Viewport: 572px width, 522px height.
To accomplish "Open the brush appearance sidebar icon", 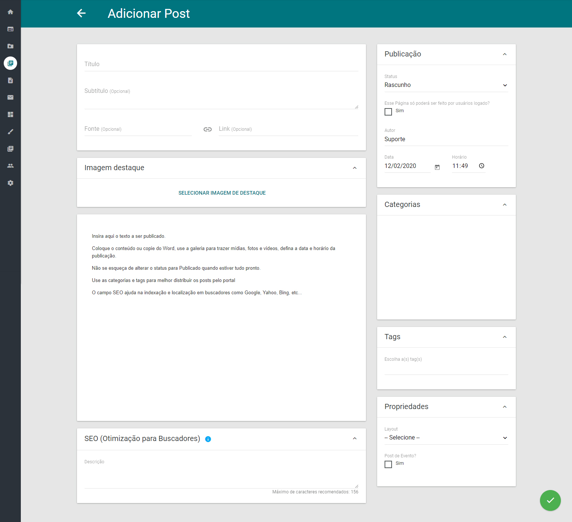I will coord(10,132).
